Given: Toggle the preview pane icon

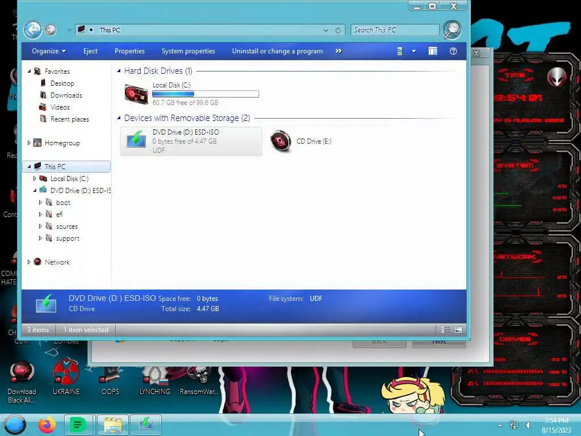Looking at the screenshot, I should 432,51.
